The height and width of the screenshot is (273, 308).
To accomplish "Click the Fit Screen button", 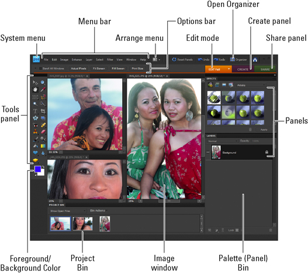I will click(99, 68).
